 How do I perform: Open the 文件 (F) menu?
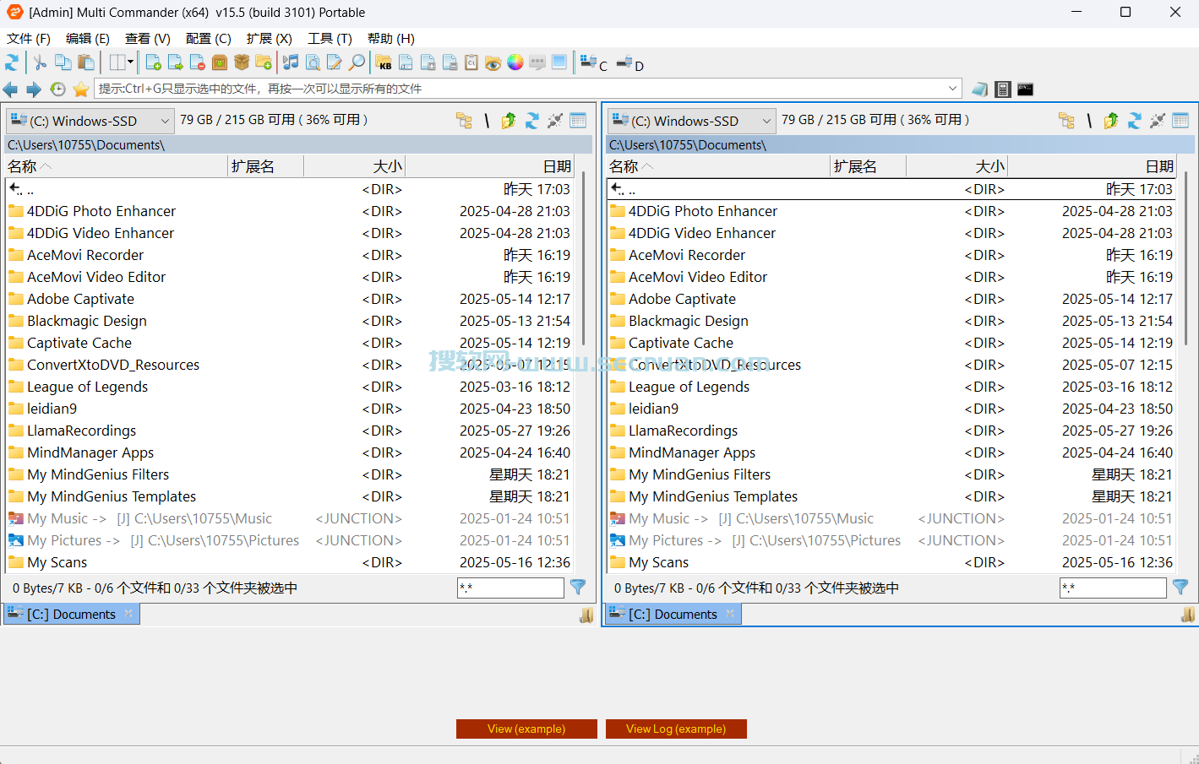29,39
